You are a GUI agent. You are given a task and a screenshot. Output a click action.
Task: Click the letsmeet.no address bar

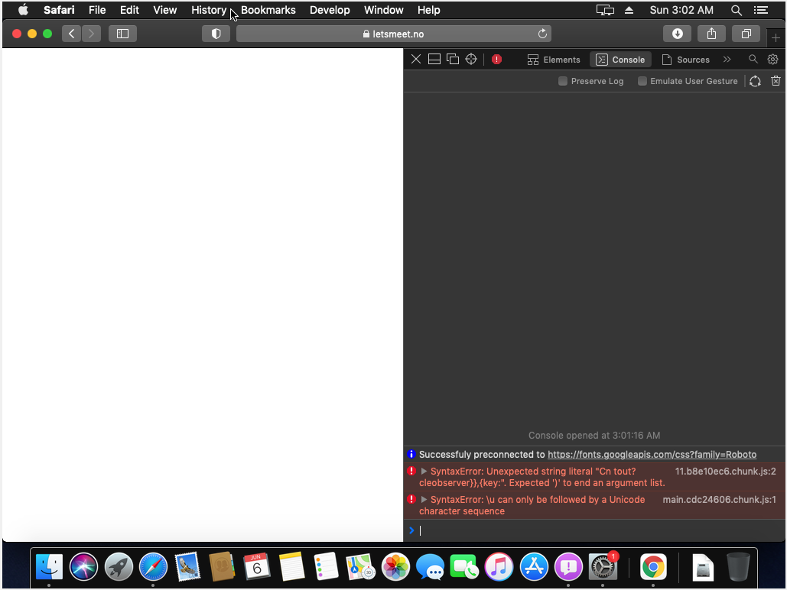393,34
